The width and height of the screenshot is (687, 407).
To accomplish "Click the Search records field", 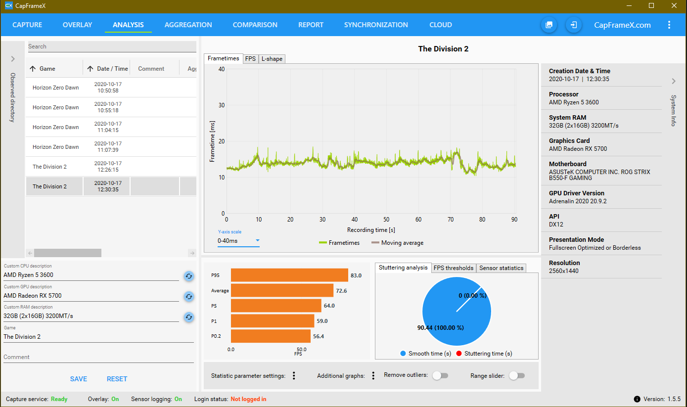I will coord(112,46).
